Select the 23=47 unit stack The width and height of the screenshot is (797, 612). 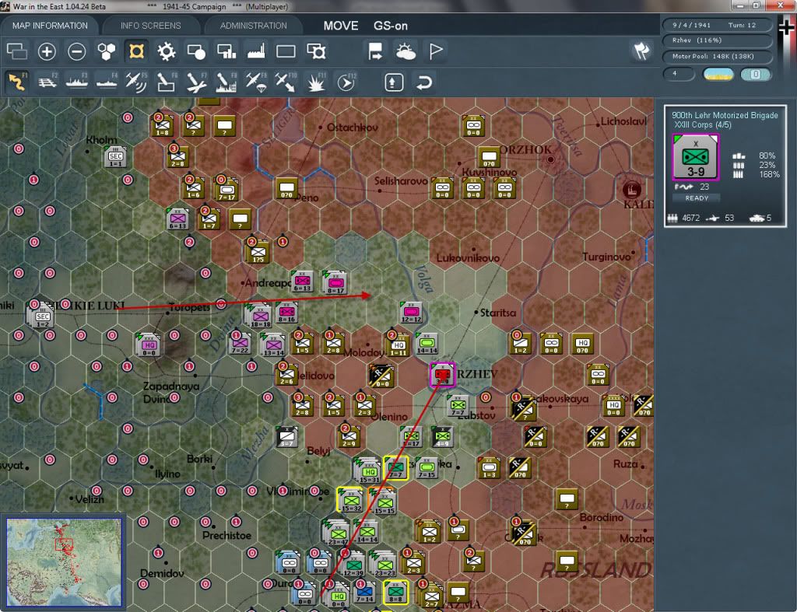[336, 533]
